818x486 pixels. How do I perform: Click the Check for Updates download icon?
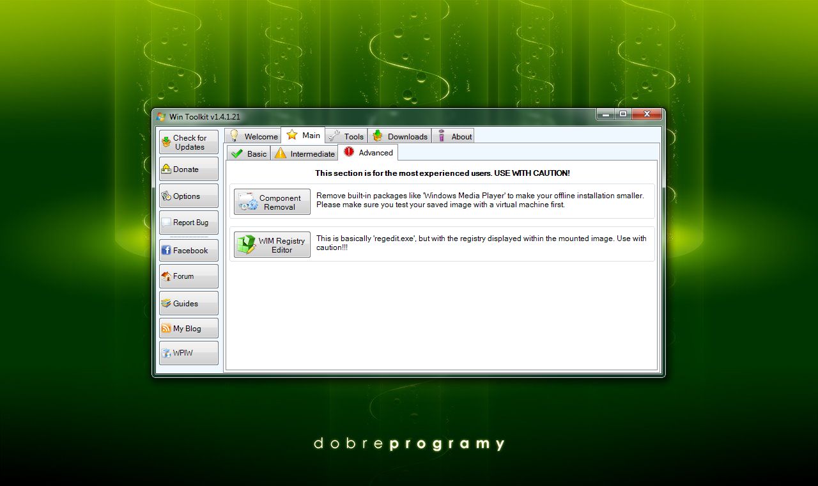tap(166, 142)
